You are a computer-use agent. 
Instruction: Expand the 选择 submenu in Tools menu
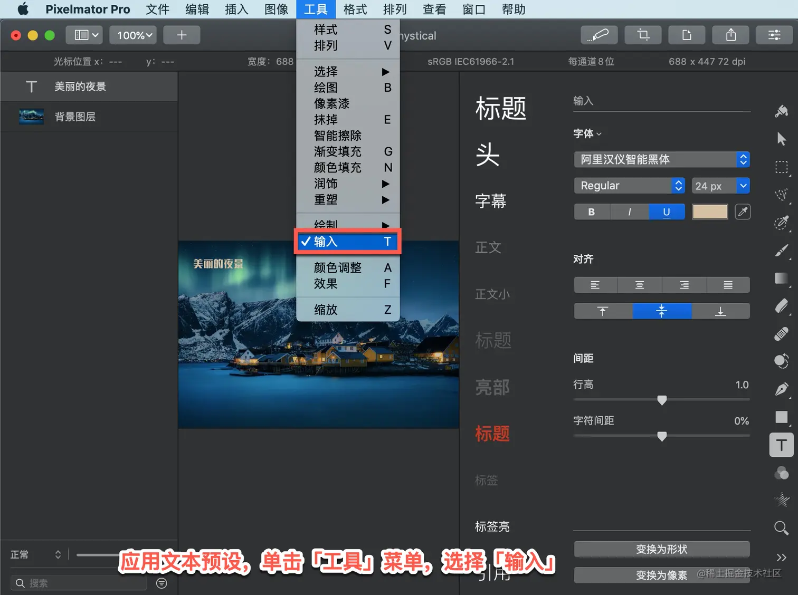(348, 71)
